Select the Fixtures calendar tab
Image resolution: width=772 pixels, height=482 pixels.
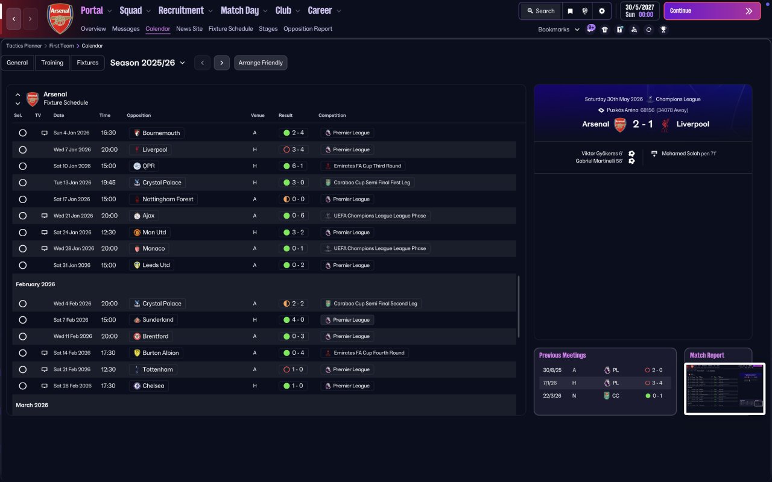pyautogui.click(x=87, y=63)
